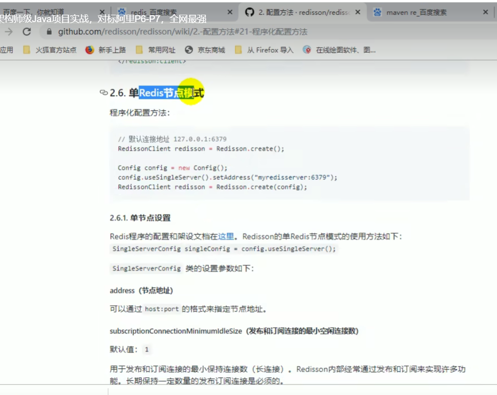Screen dimensions: 497x395
Task: Click the SingleServerConfig 类的设置参数 line
Action: pos(182,268)
